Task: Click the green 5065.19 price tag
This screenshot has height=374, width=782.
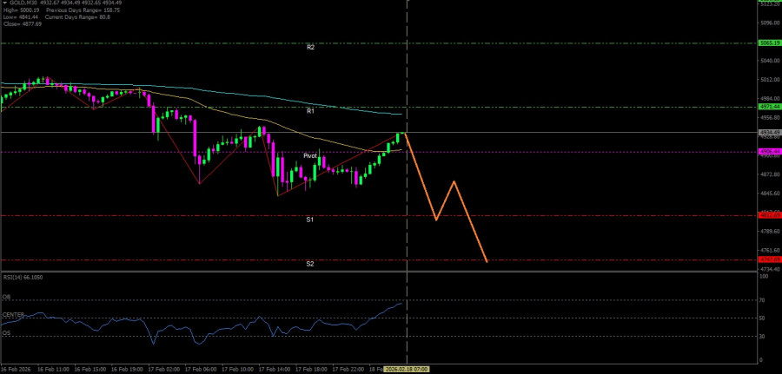Action: pos(769,43)
